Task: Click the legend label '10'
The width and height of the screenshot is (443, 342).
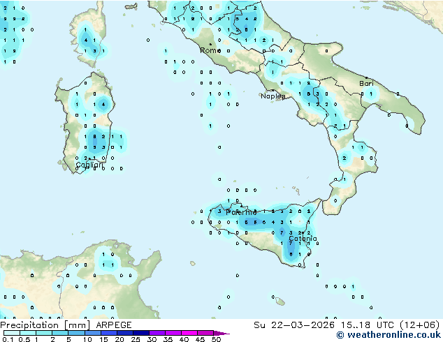Action: click(x=87, y=339)
